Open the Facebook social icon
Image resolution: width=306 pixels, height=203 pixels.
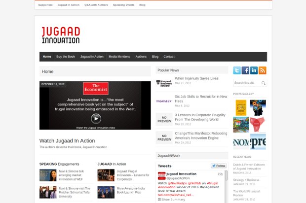point(245,70)
